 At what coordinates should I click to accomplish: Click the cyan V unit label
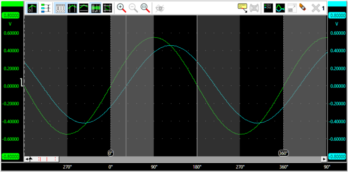point(337,24)
